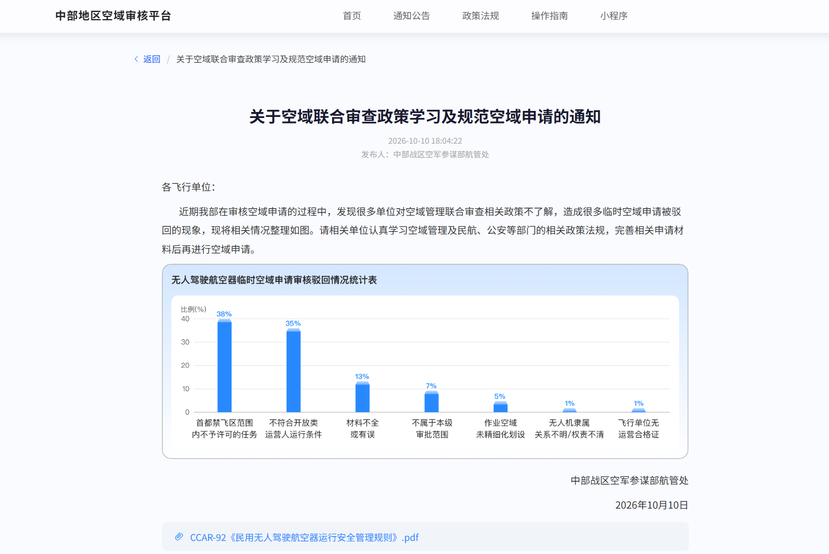Click the signature 中部战区空军参谋部航管处 above the date
This screenshot has height=554, width=829.
629,480
